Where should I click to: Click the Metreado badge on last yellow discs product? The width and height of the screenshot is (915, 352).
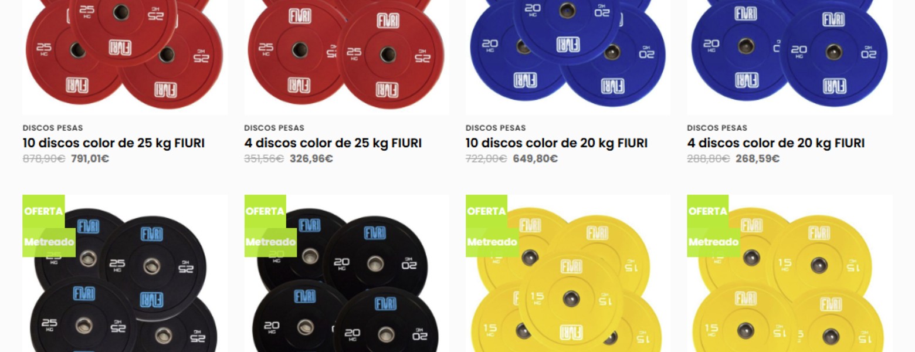coord(713,242)
